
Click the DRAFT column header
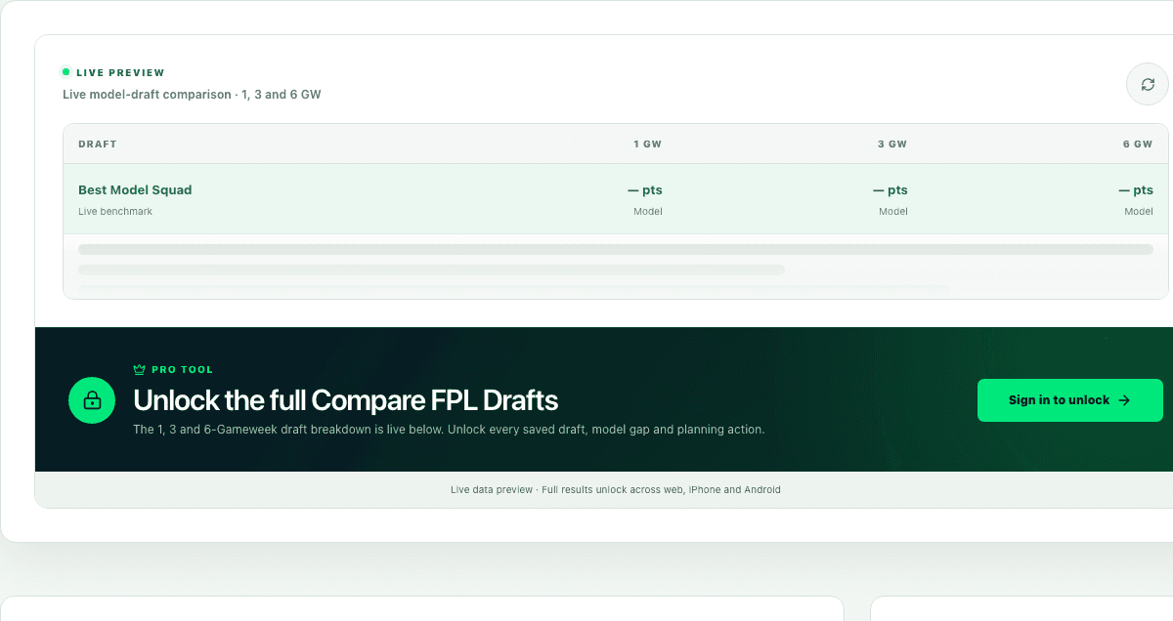click(98, 145)
